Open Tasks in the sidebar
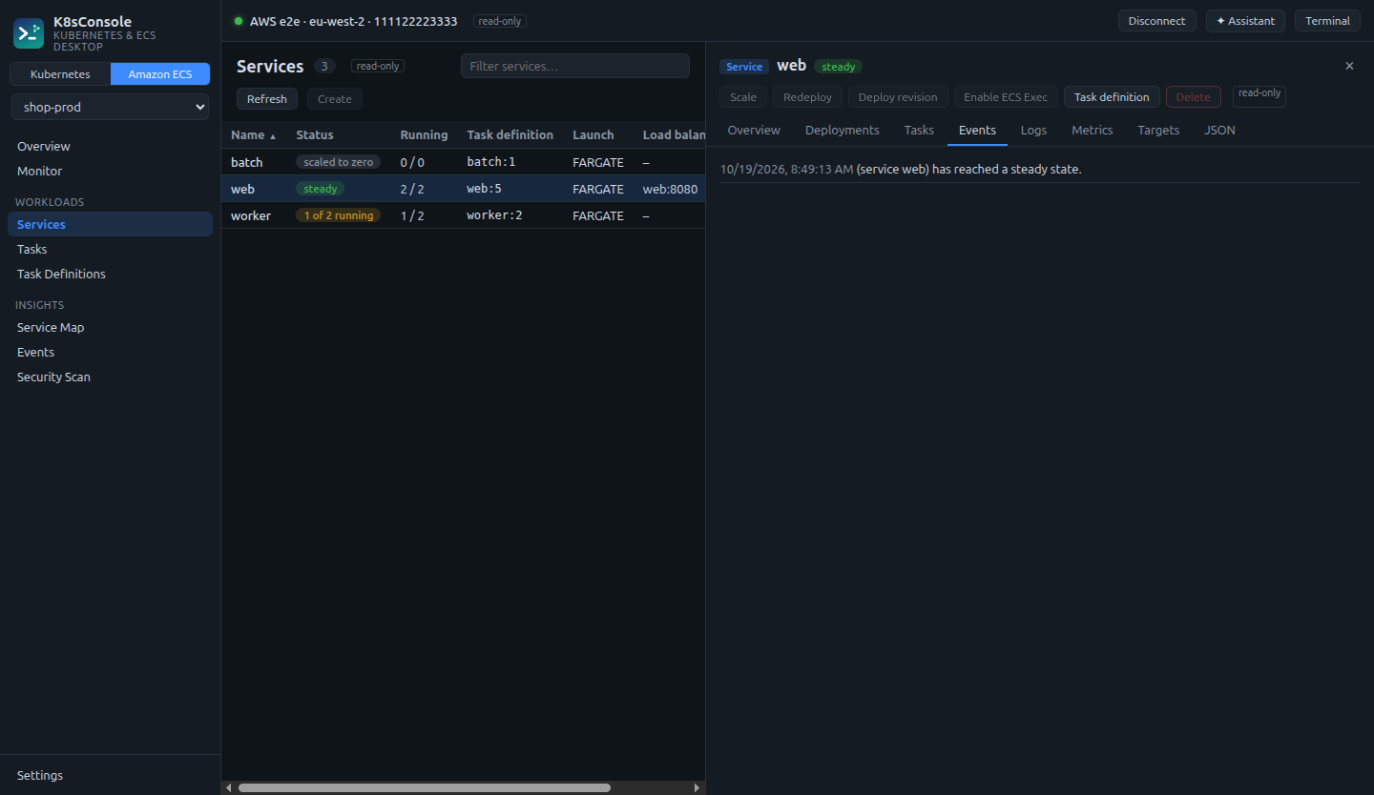1374x795 pixels. click(110, 249)
